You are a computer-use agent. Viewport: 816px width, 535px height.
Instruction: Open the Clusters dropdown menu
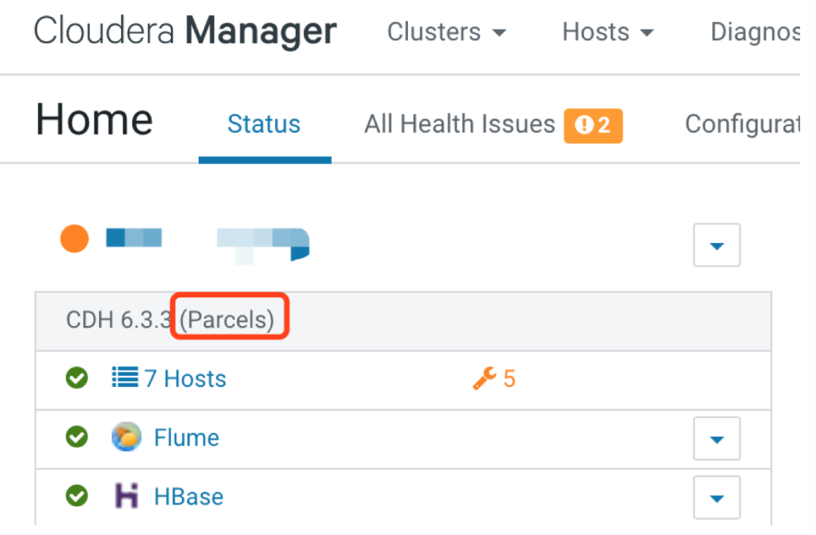click(x=446, y=32)
